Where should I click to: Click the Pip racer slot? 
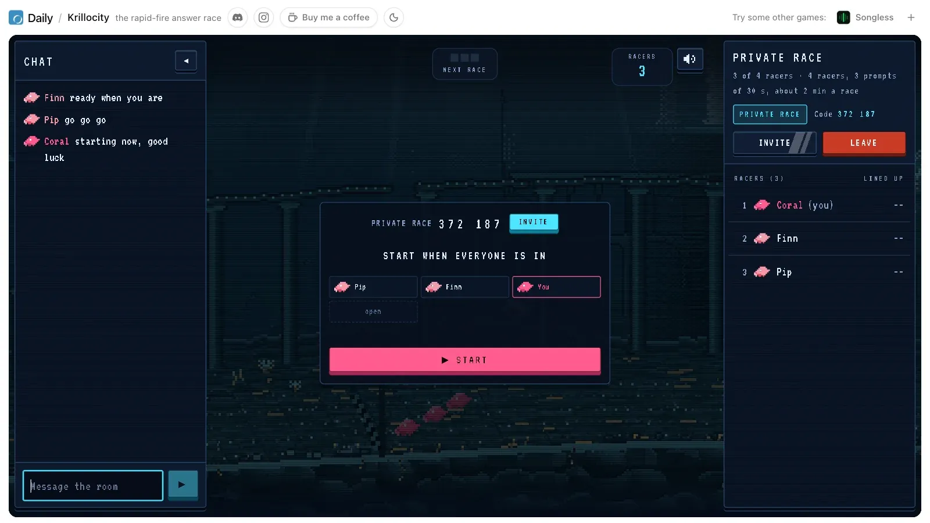tap(373, 287)
